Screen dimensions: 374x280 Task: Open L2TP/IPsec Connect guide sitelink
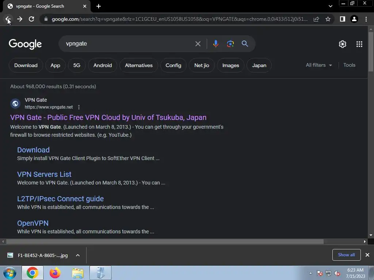point(60,199)
